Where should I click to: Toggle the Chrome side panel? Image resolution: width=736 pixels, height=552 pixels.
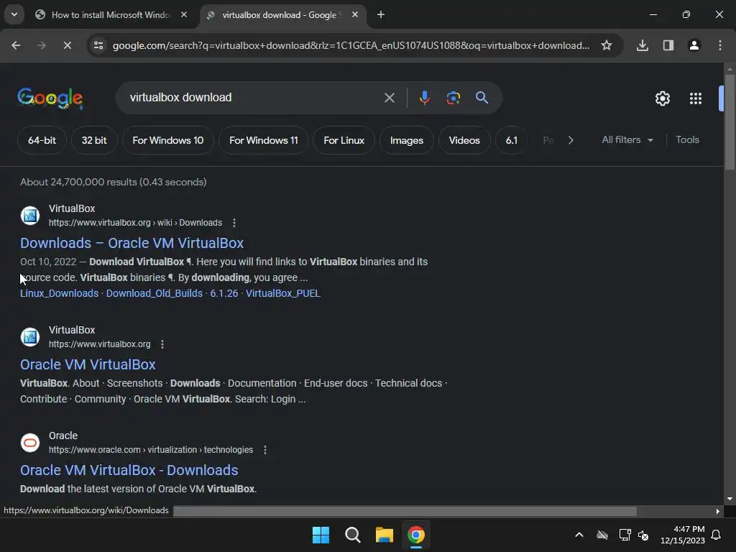[668, 45]
